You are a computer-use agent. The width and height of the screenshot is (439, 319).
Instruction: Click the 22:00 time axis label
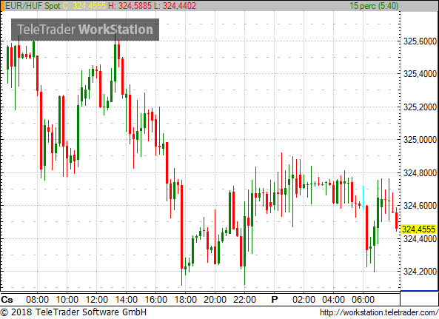coord(244,300)
